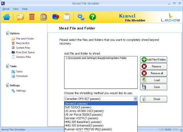183x132 pixels.
Task: Click the green Help question mark icon
Action: click(93, 17)
